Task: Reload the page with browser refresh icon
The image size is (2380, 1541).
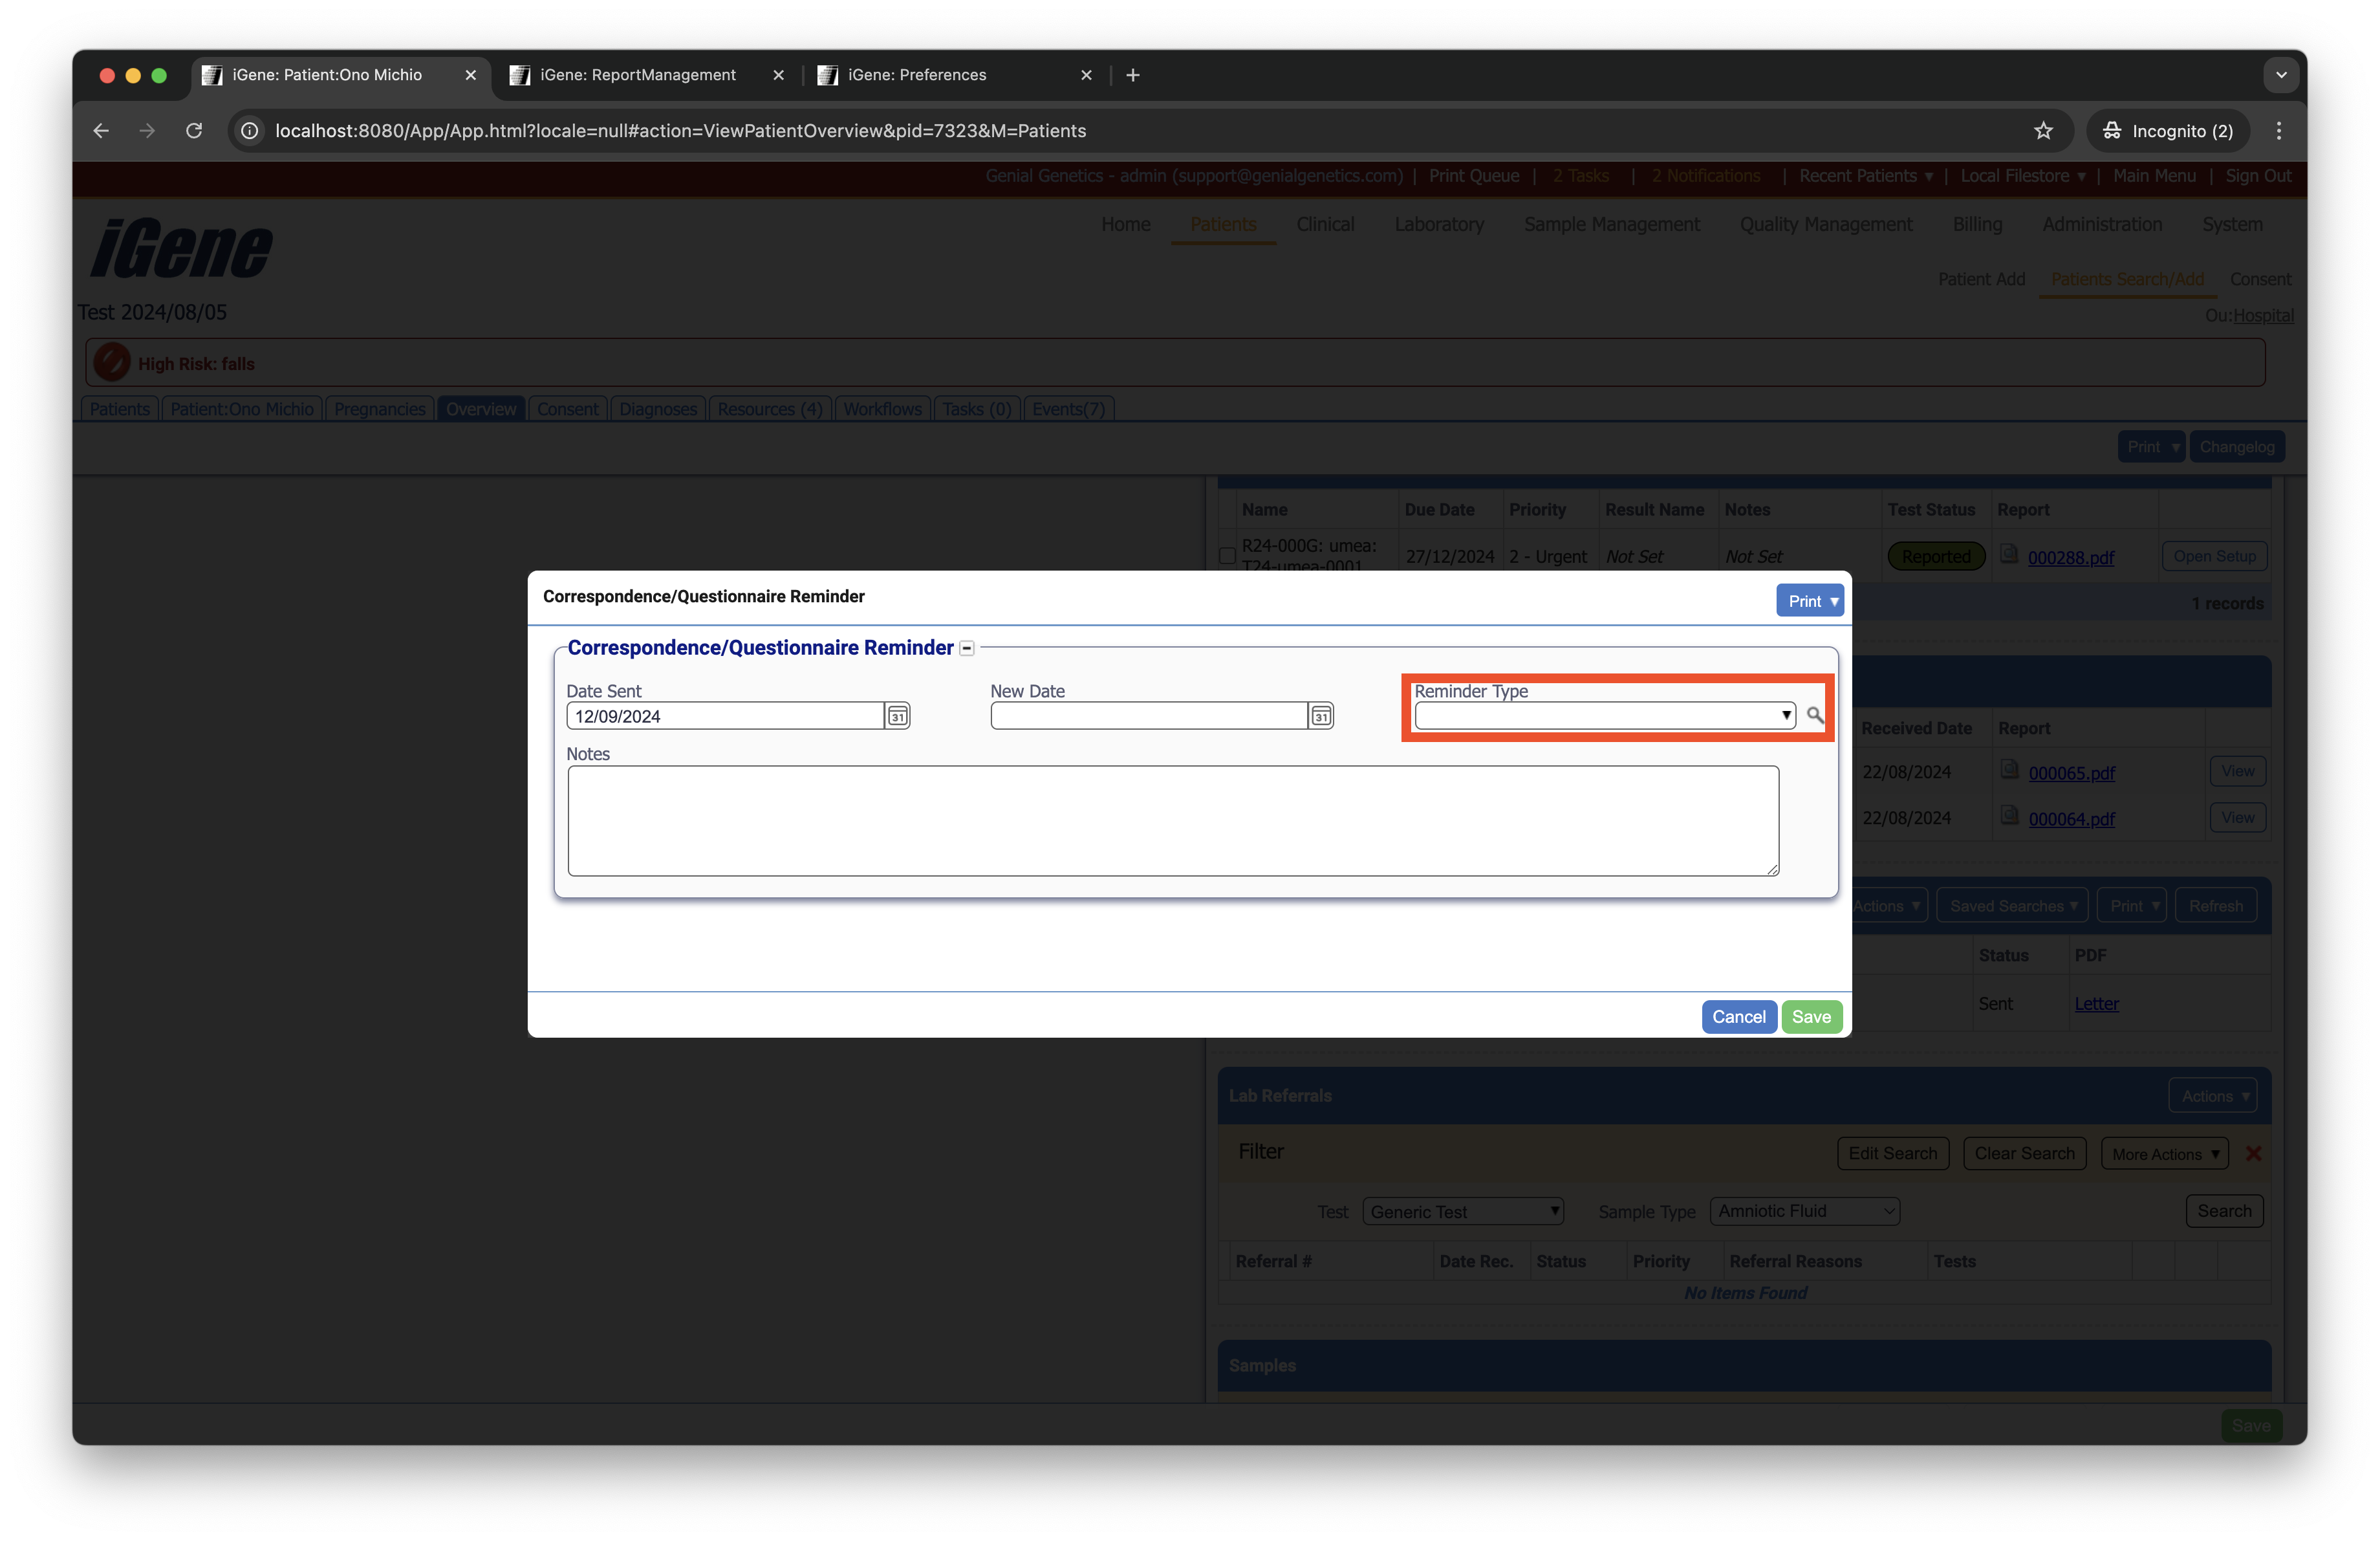Action: [x=194, y=131]
